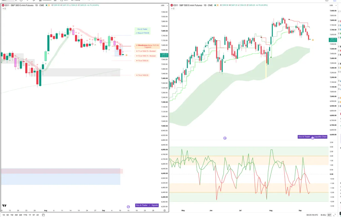The height and width of the screenshot is (217, 341).
Task: Click orange D marker beside left chart candles
Action: point(126,55)
